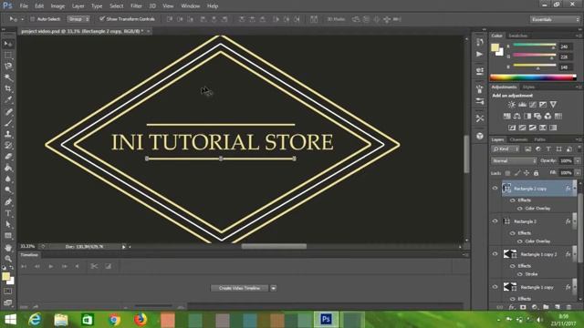Toggle Stroke effect on Rectangle 1 copy 2

click(520, 274)
